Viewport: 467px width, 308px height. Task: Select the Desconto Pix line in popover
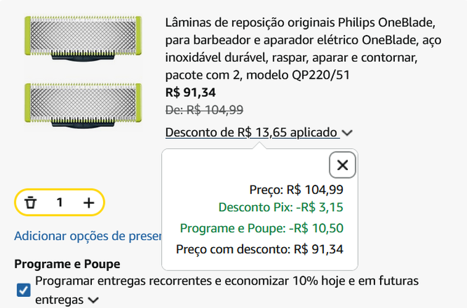[x=281, y=208]
